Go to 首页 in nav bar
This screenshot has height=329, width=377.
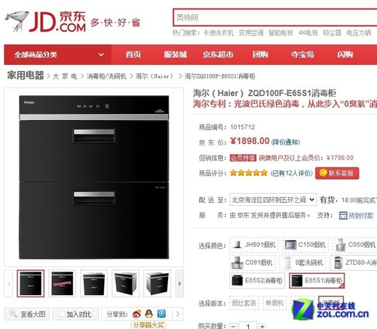(133, 54)
